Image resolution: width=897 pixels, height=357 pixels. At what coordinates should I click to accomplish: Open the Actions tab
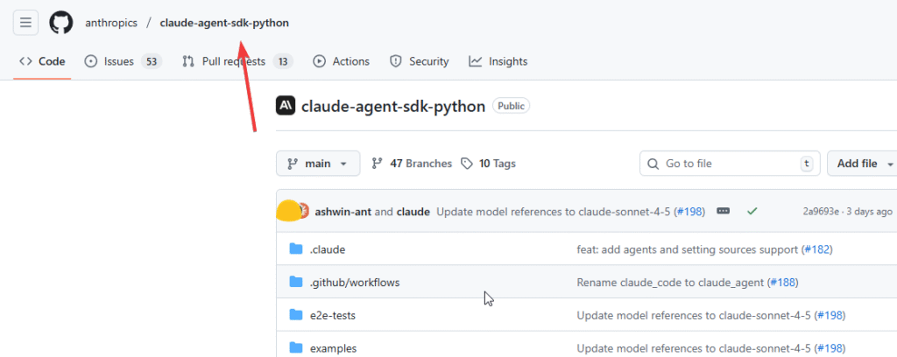tap(342, 61)
